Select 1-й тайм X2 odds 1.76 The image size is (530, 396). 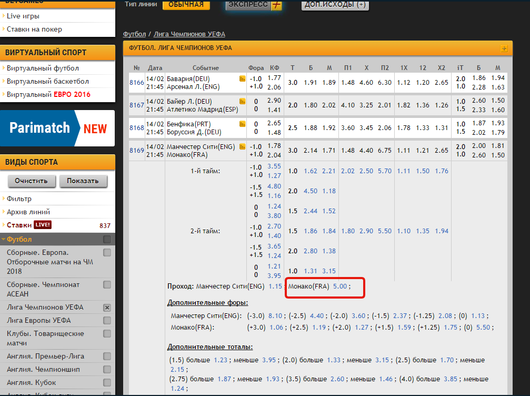pos(442,171)
